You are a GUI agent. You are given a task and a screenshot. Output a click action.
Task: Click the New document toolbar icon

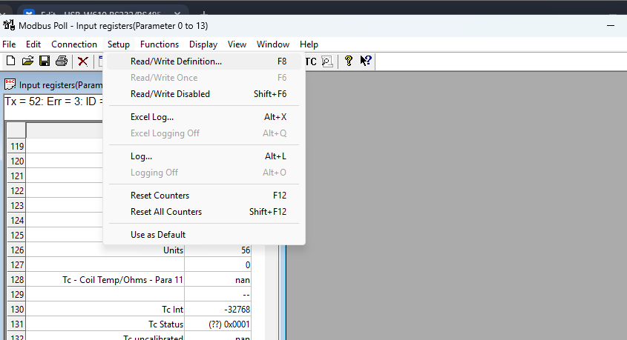(11, 61)
